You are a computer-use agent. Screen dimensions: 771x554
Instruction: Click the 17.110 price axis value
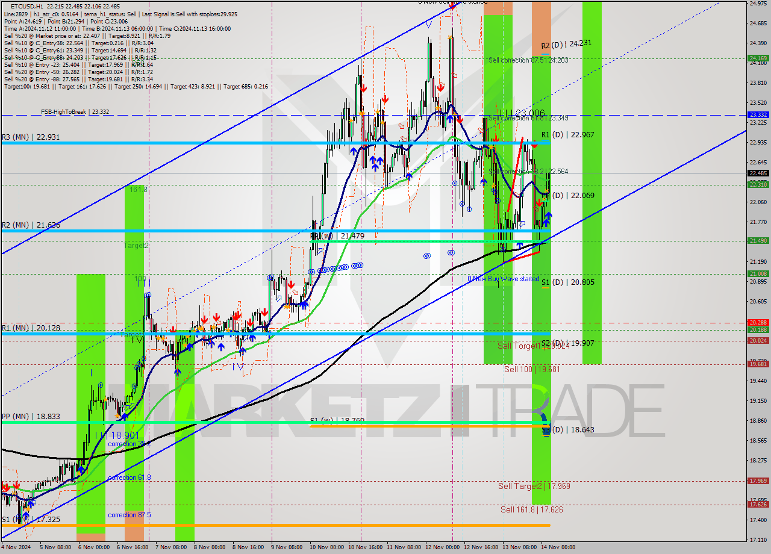coord(758,540)
